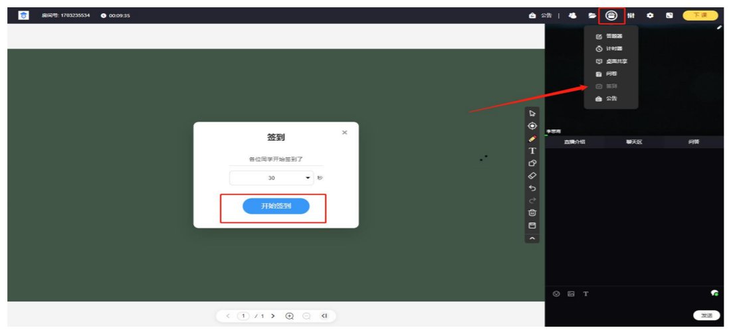729x334 pixels.
Task: Switch to the 问答 Q&A tab
Action: pyautogui.click(x=694, y=142)
